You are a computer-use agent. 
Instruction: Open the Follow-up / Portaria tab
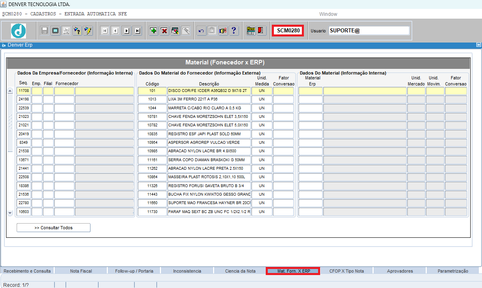[134, 271]
